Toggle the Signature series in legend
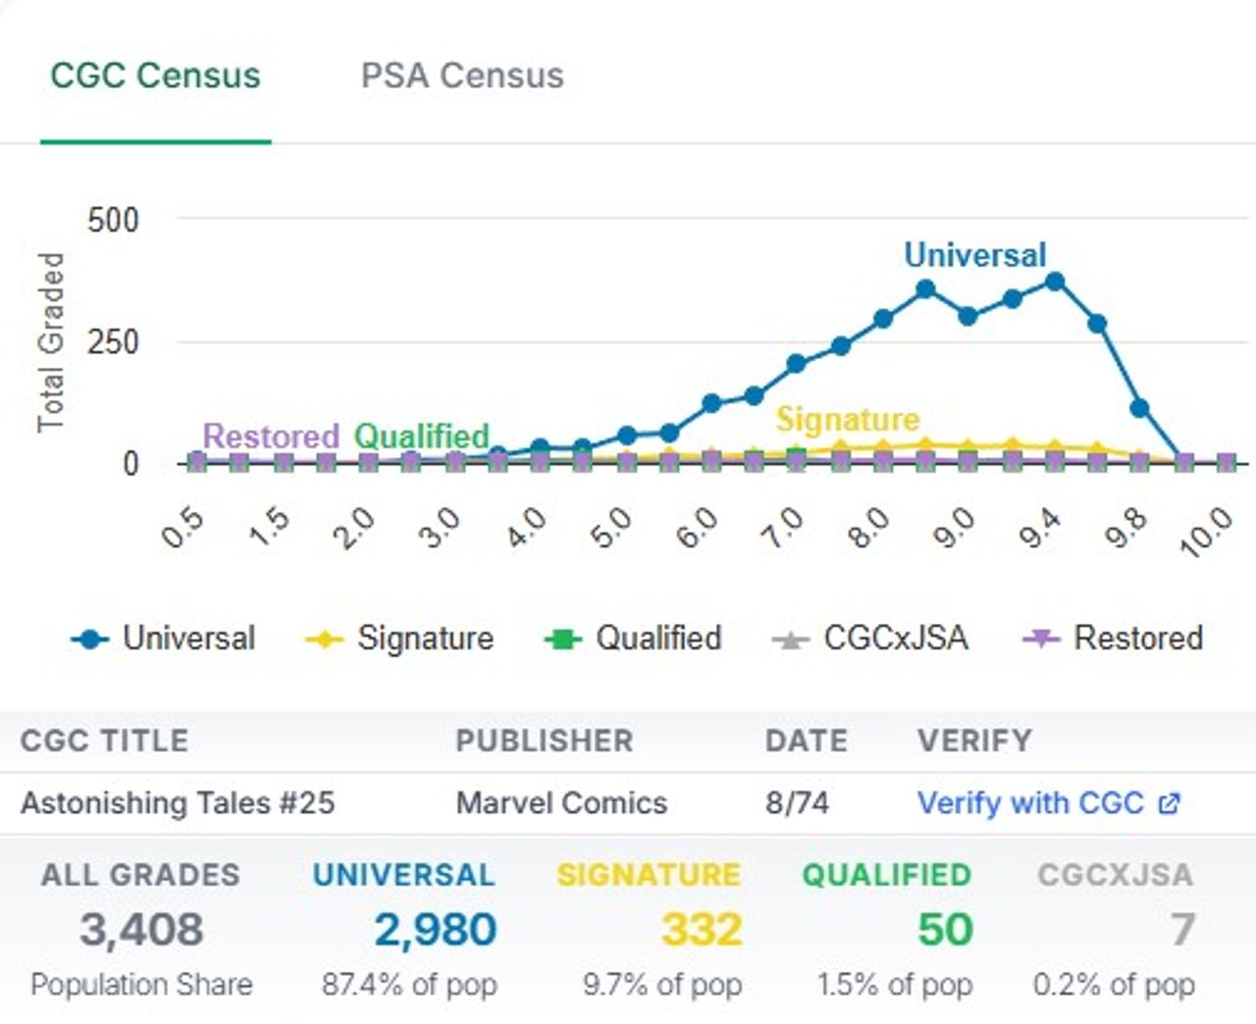The height and width of the screenshot is (1024, 1256). click(425, 639)
